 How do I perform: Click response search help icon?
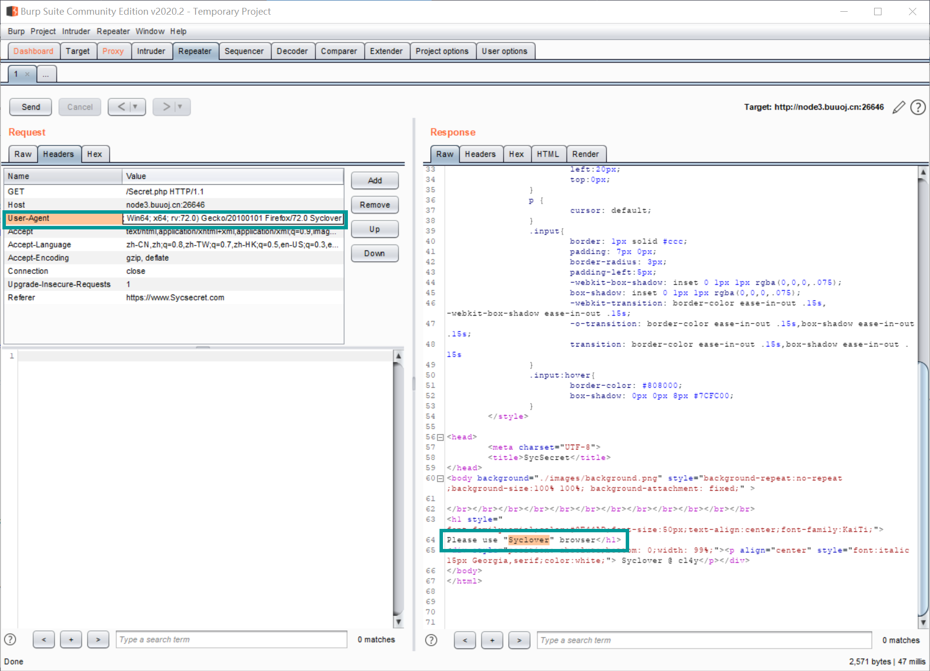pyautogui.click(x=431, y=640)
